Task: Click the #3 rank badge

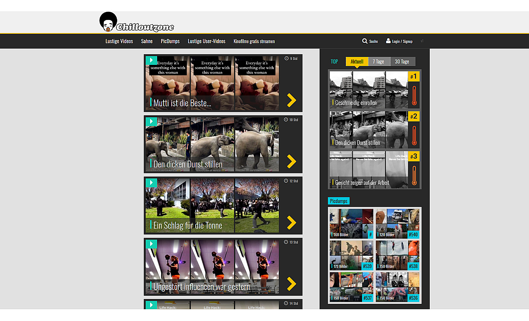Action: (x=413, y=156)
